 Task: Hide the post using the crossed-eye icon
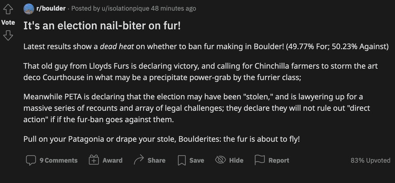point(220,160)
